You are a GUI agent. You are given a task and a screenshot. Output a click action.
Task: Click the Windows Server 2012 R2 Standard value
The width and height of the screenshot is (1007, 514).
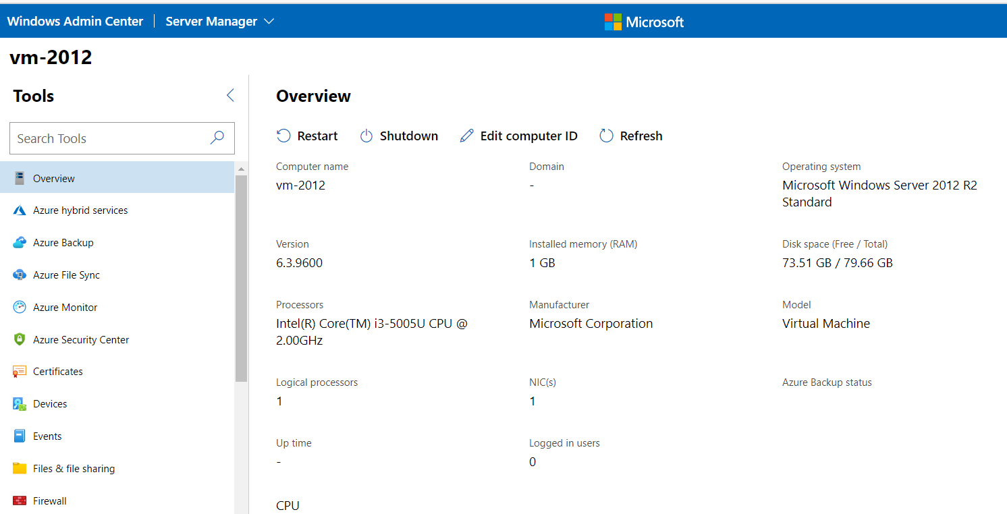pyautogui.click(x=879, y=194)
